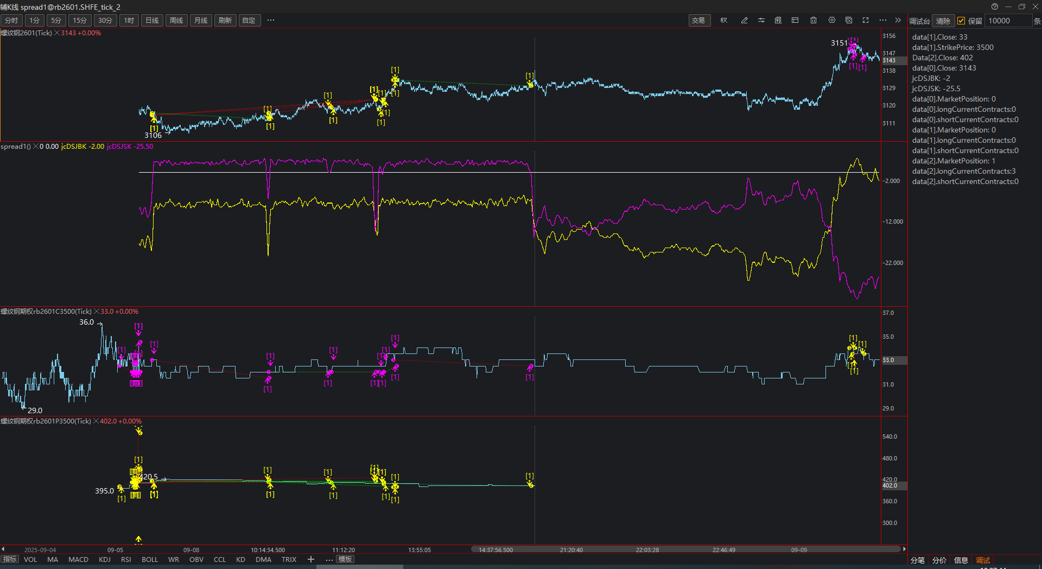Close the spread1 sub-chart via X
Viewport: 1042px width, 569px height.
(x=36, y=147)
